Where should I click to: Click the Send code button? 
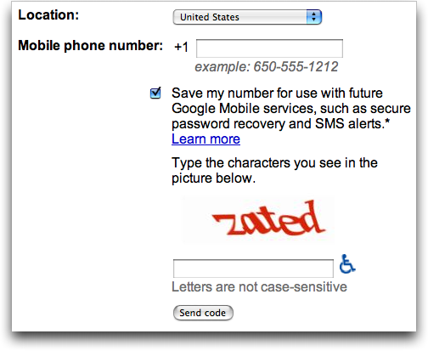[x=203, y=313]
